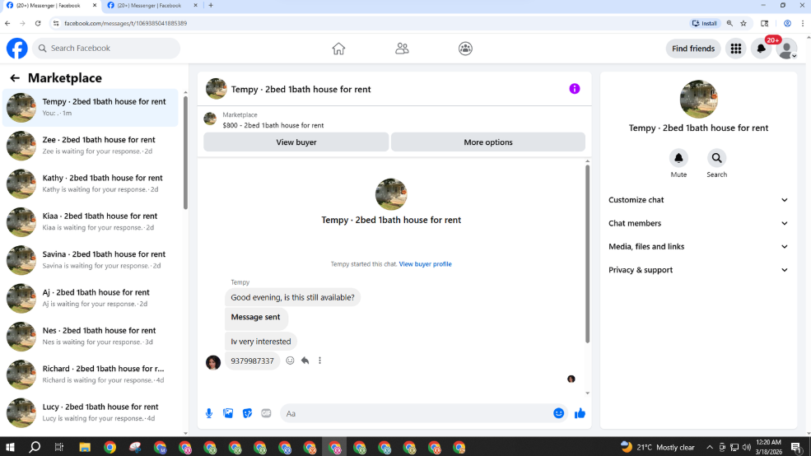The height and width of the screenshot is (456, 811).
Task: Mute this conversation with the bell icon
Action: (x=678, y=158)
